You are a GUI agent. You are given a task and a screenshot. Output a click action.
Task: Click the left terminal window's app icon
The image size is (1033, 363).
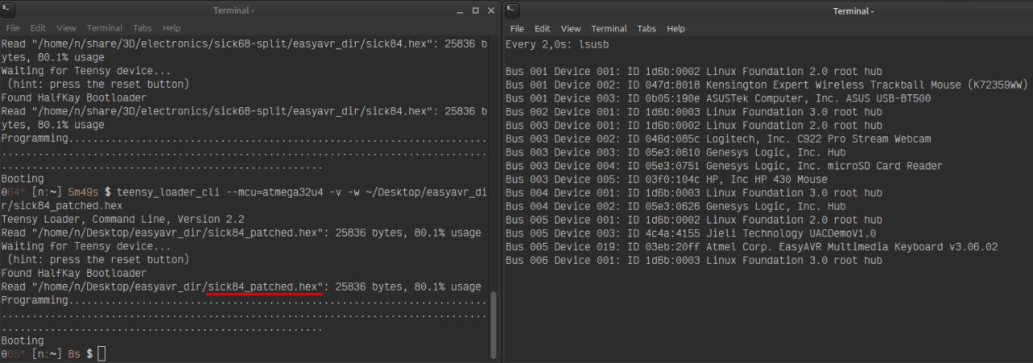(x=7, y=10)
